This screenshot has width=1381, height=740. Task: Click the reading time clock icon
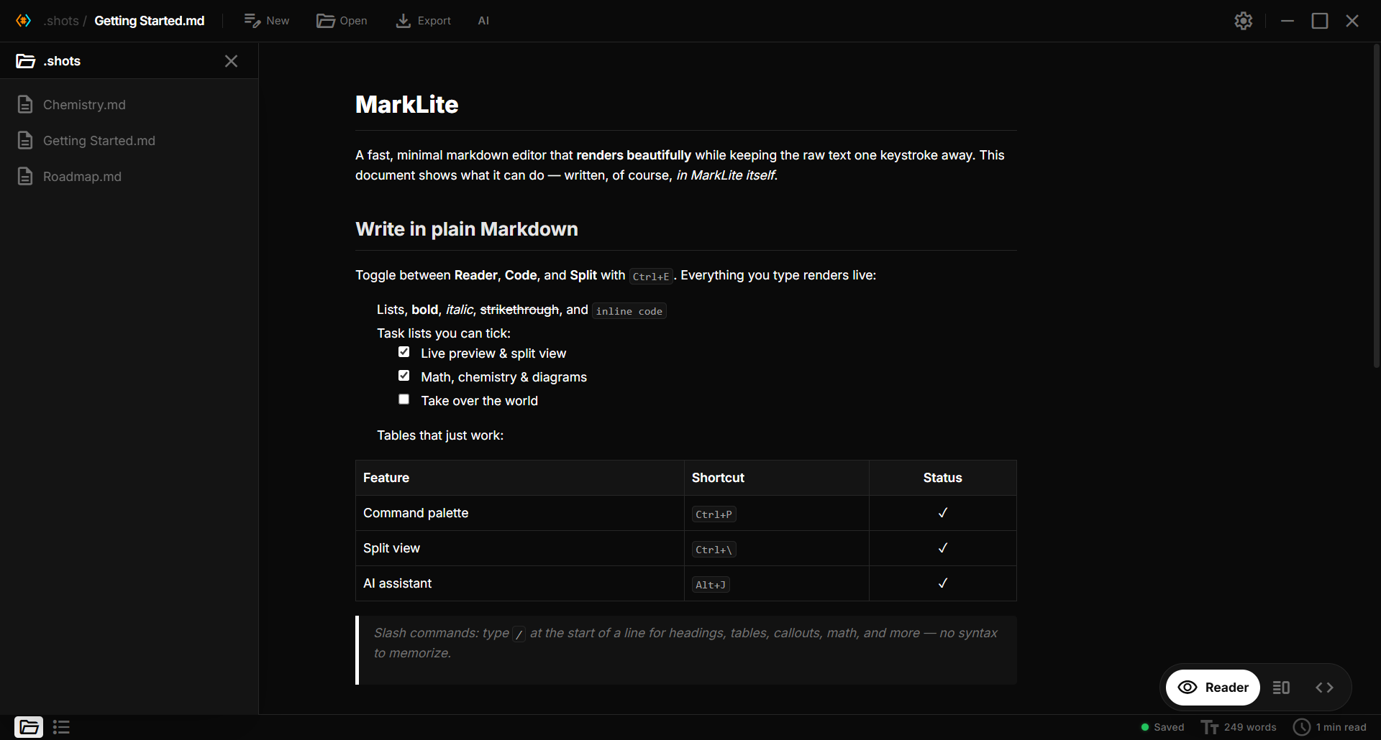(1302, 727)
